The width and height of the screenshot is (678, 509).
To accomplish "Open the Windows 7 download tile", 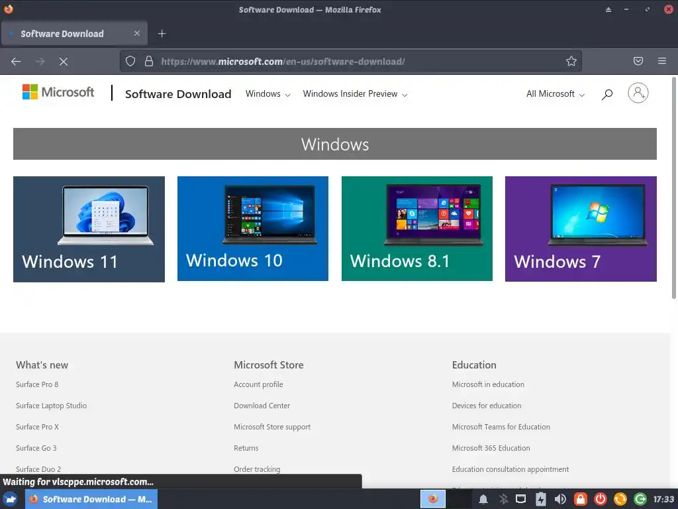I will pos(581,229).
